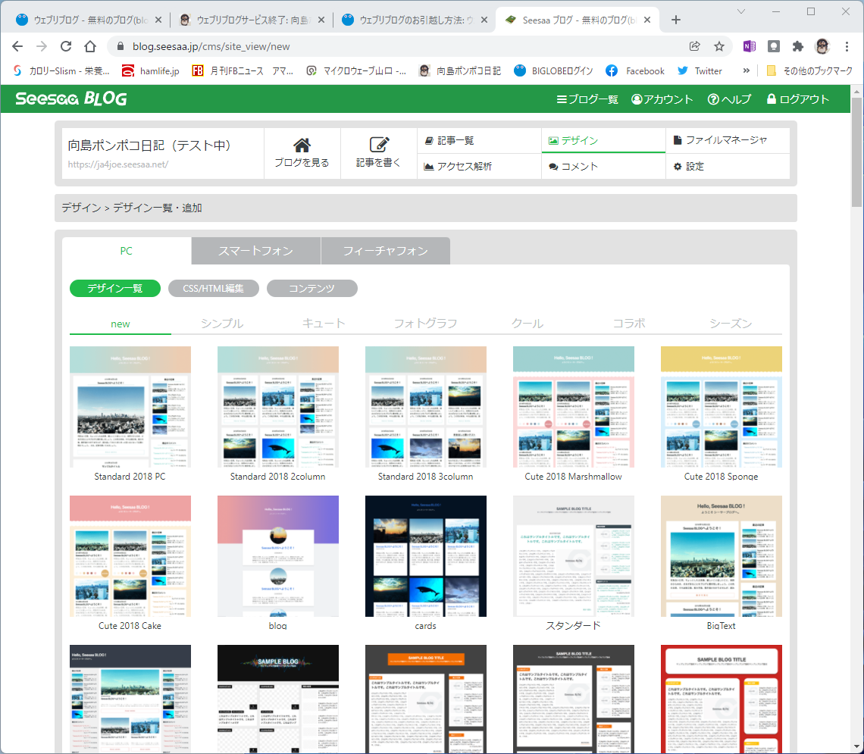Click ログアウト to sign out

pos(798,99)
